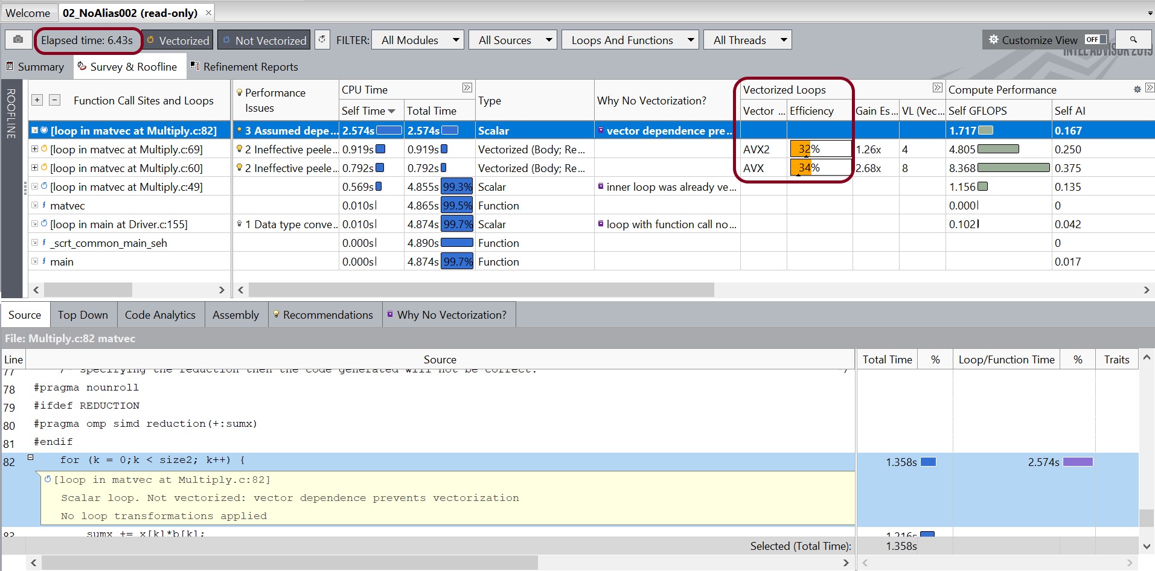1155x571 pixels.
Task: Toggle the Not Vectorized filter button
Action: coord(264,40)
